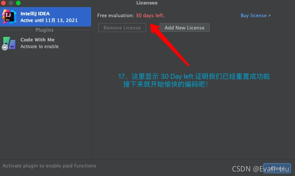
Task: Click the 'Activate plugin to enable paid functions' message
Action: tap(49, 166)
